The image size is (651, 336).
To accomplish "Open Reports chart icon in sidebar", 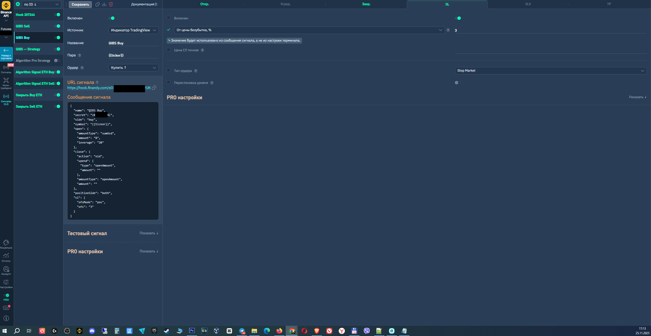I will [6, 257].
